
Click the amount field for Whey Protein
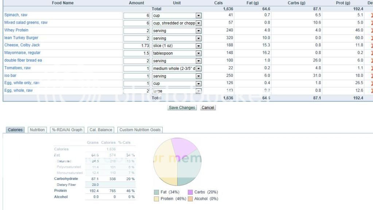pos(137,31)
